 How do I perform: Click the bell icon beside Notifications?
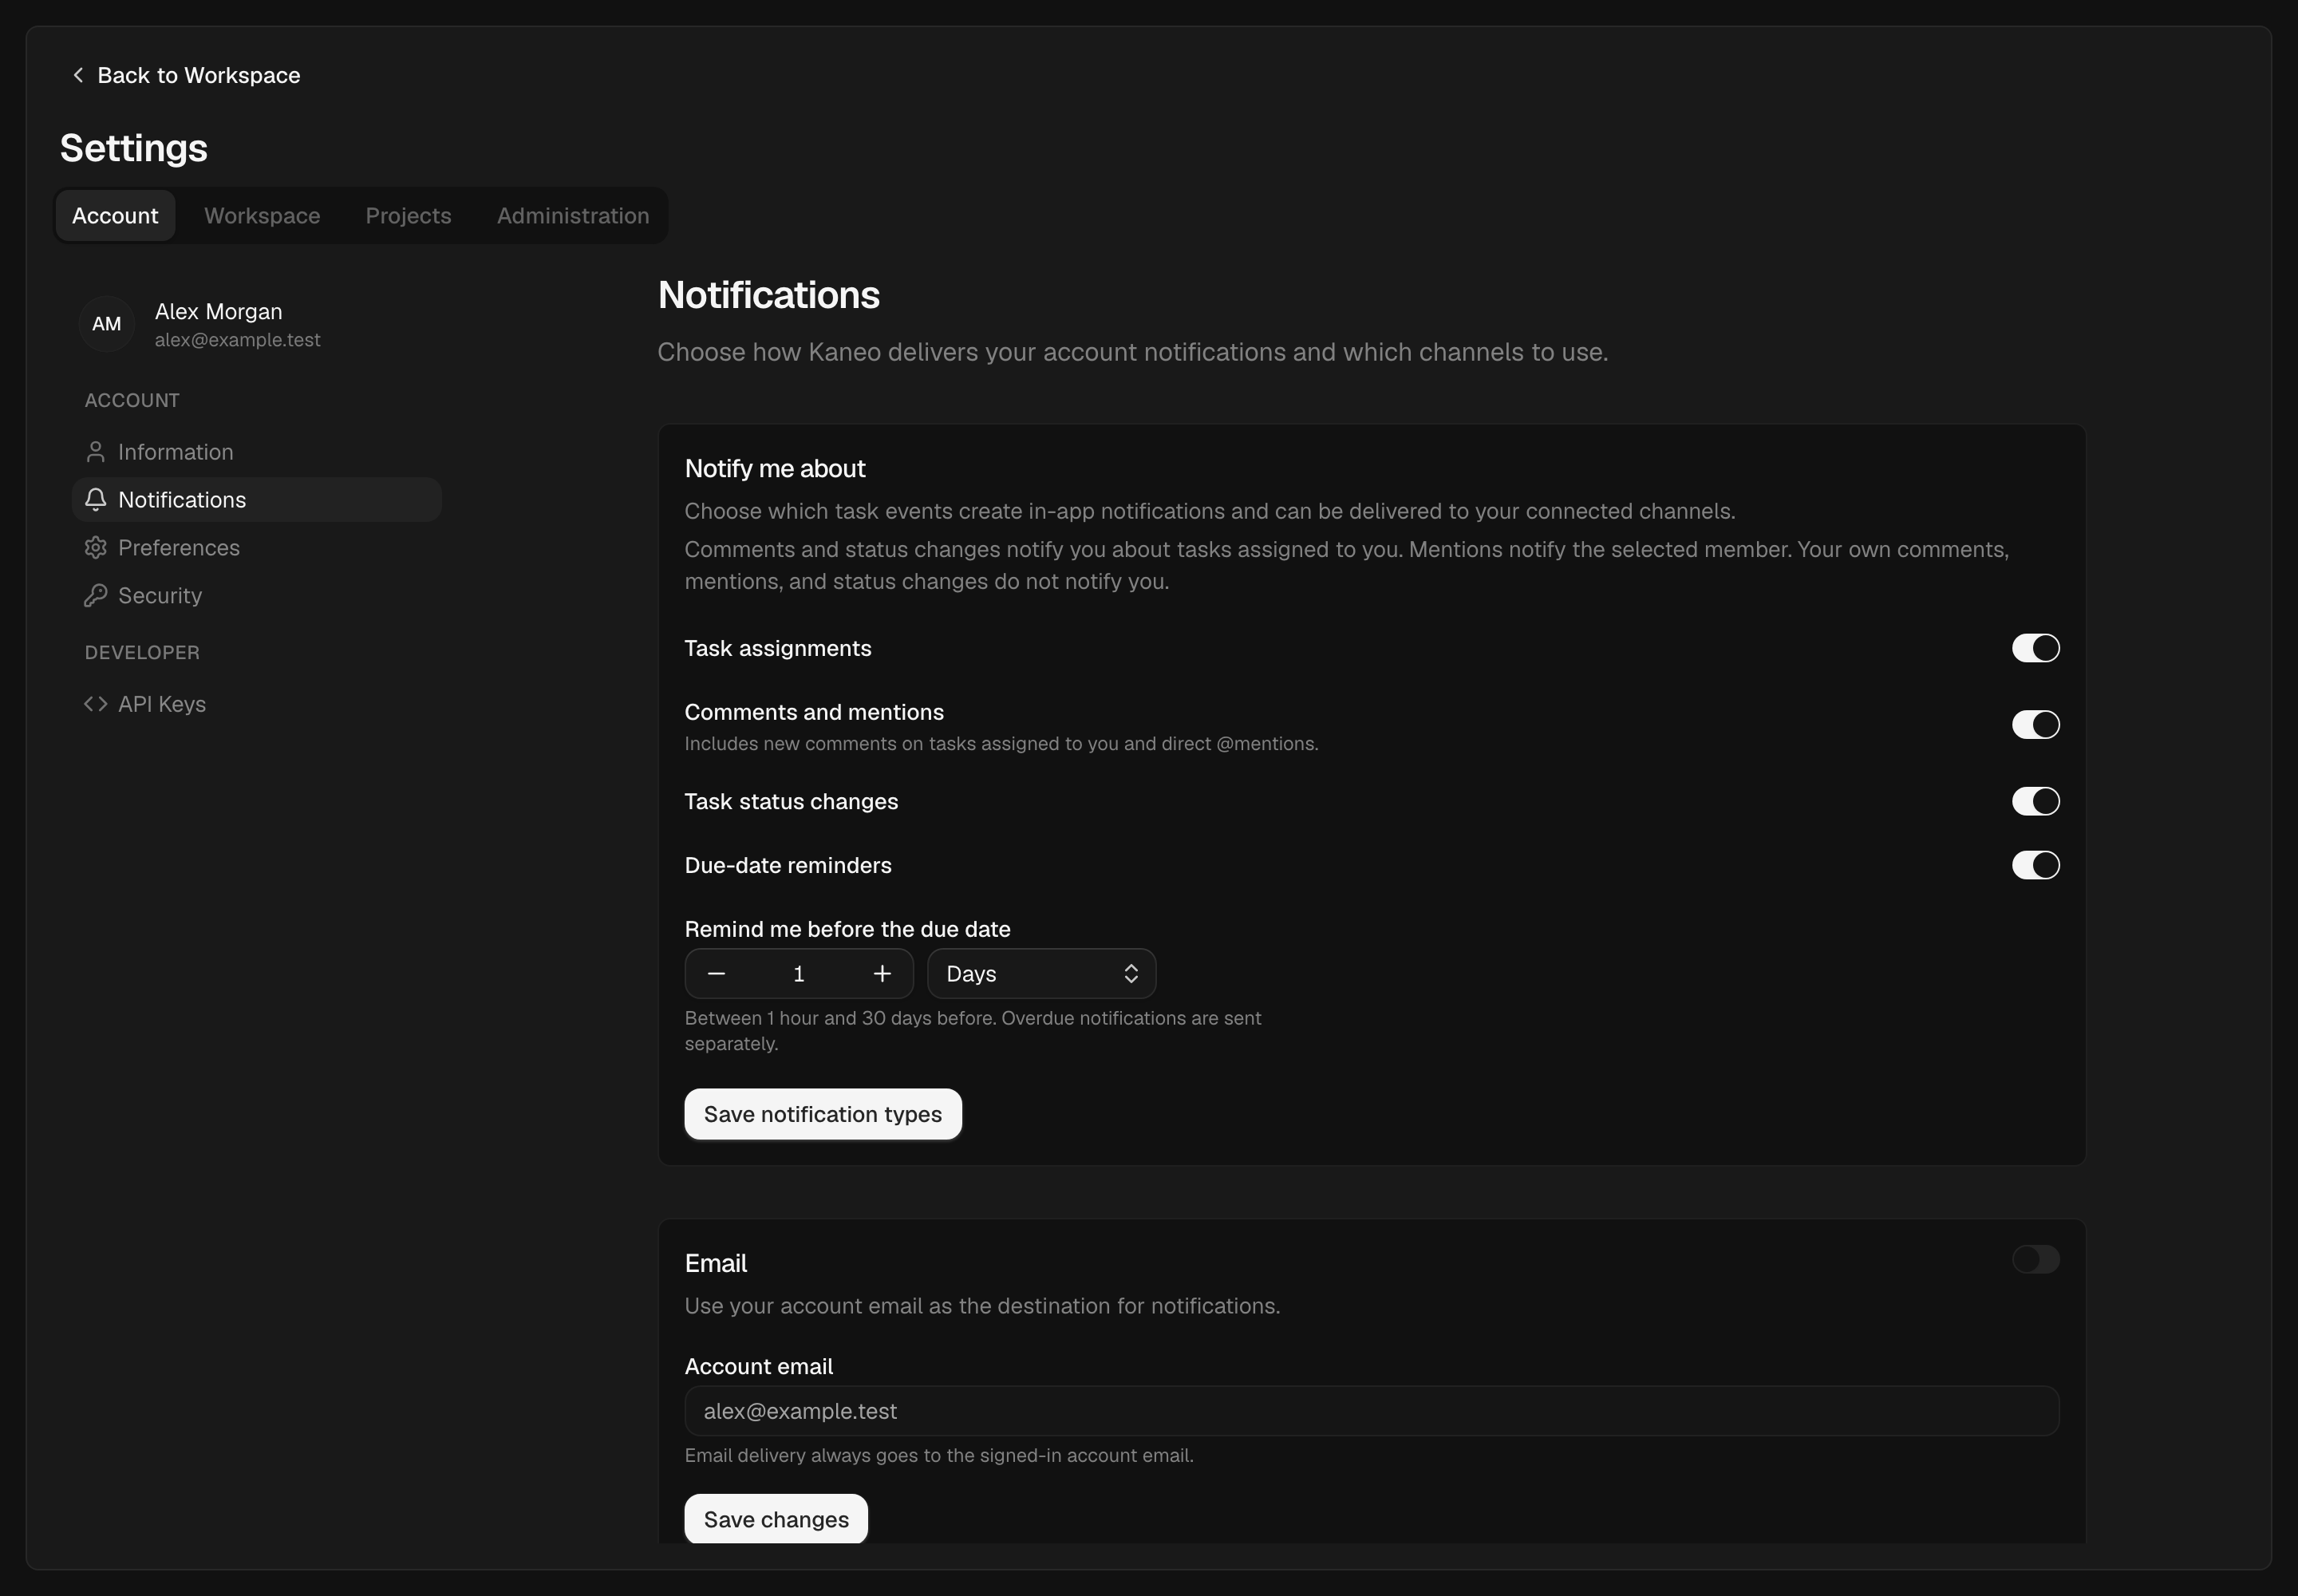point(95,500)
